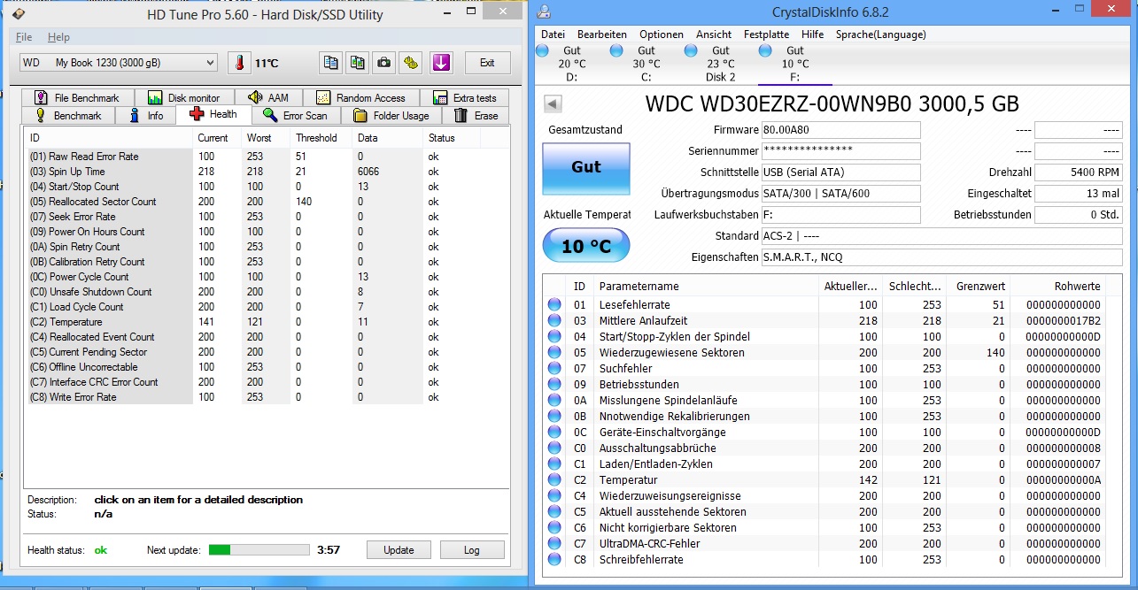The width and height of the screenshot is (1138, 590).
Task: Click the purple down-arrow minimize to tray icon
Action: pyautogui.click(x=441, y=63)
